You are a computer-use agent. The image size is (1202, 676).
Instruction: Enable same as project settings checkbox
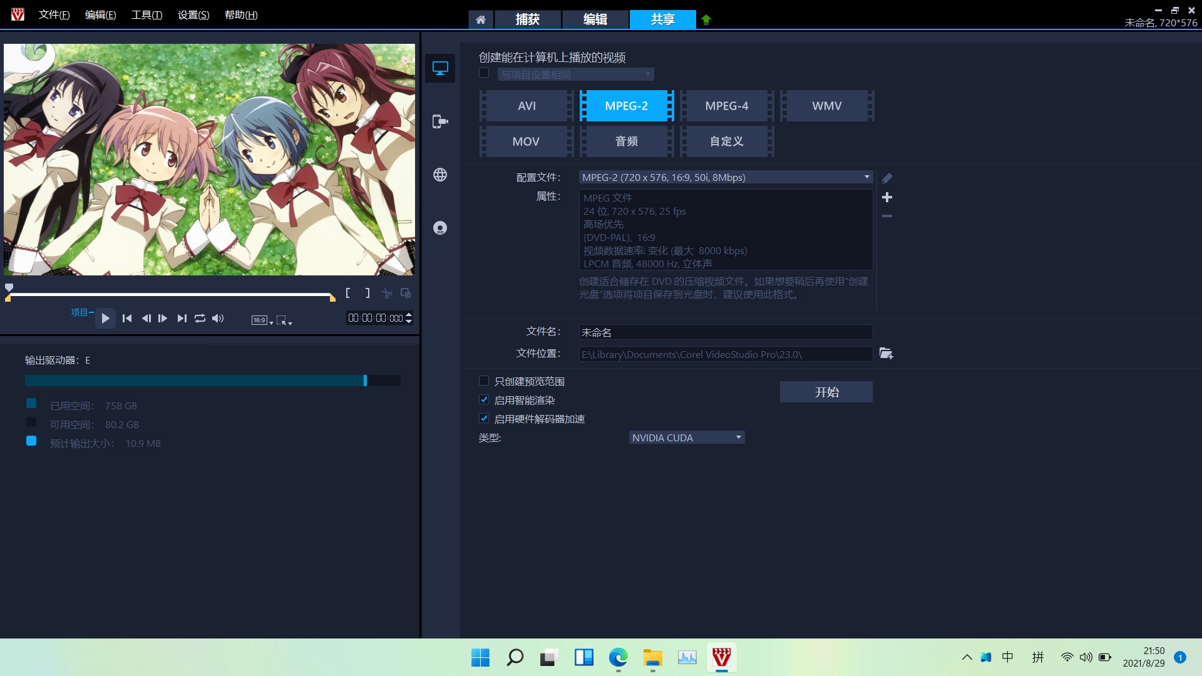484,73
